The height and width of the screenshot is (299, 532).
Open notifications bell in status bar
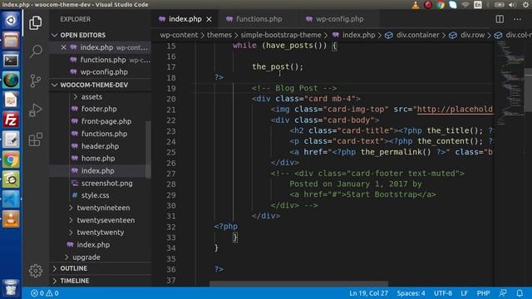[x=520, y=293]
